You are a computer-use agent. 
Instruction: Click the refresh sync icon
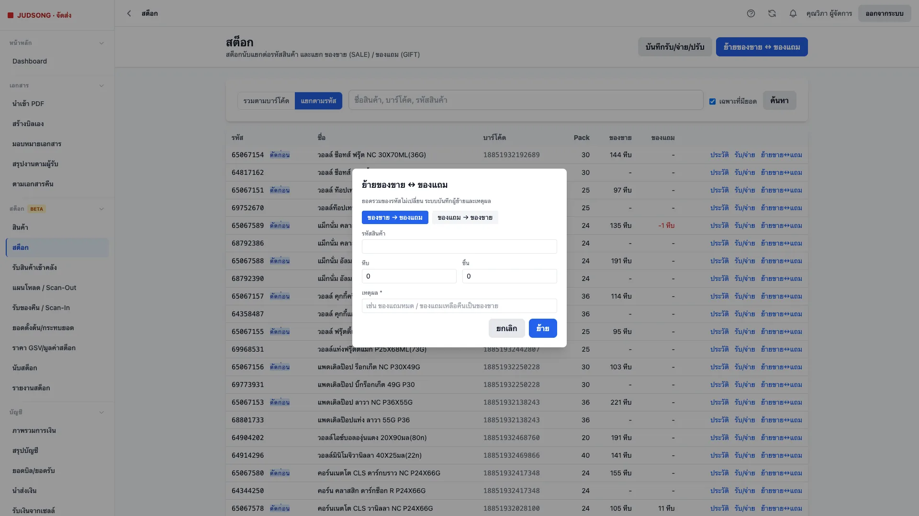tap(772, 13)
